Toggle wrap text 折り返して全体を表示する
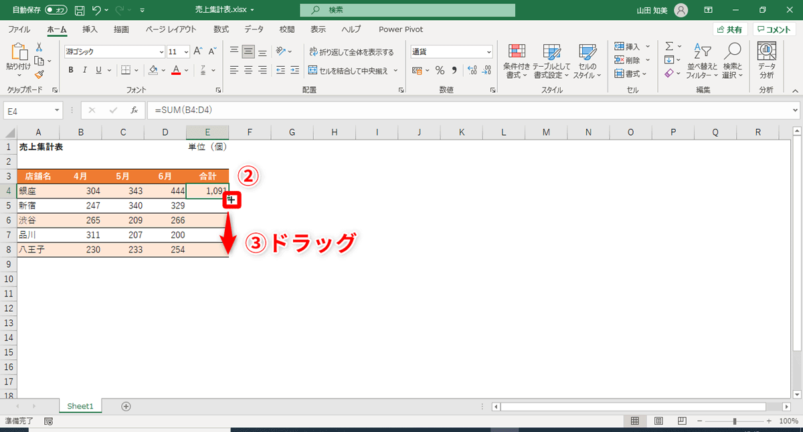The width and height of the screenshot is (803, 432). 352,51
